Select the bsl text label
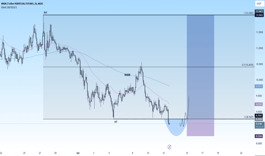The image size is (265, 156). [x=45, y=12]
